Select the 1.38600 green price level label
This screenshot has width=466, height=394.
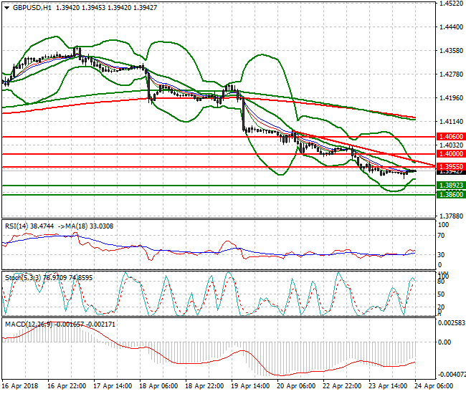tap(451, 194)
